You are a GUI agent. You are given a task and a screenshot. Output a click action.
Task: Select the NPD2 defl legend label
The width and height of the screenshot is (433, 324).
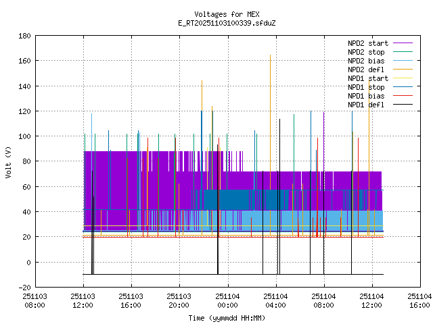(366, 70)
